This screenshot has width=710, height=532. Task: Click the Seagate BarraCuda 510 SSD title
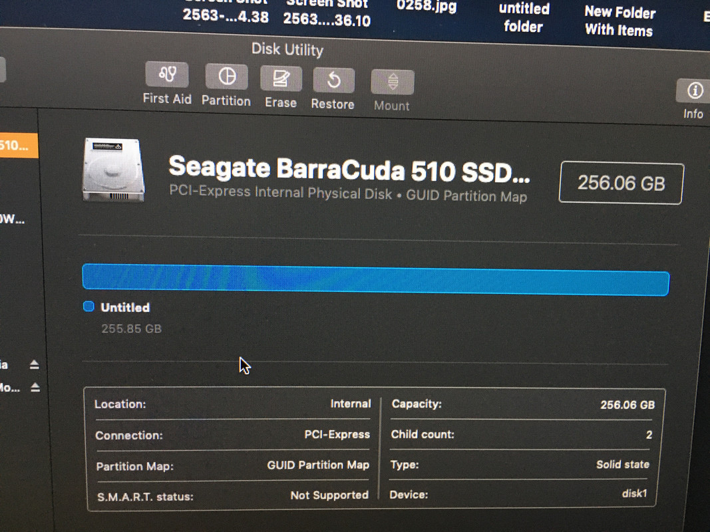pyautogui.click(x=349, y=170)
